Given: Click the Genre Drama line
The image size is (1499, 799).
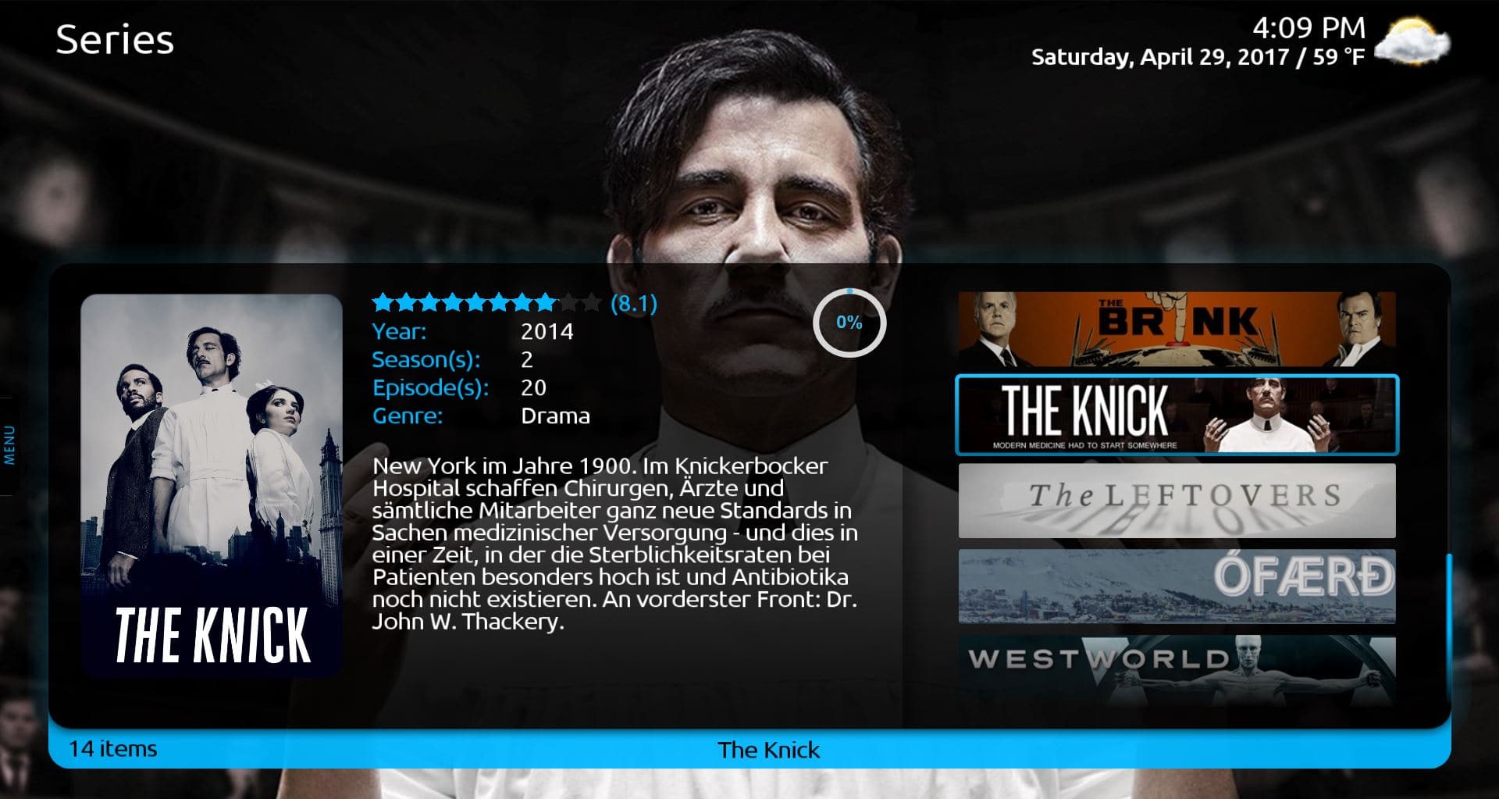Looking at the screenshot, I should 481,416.
